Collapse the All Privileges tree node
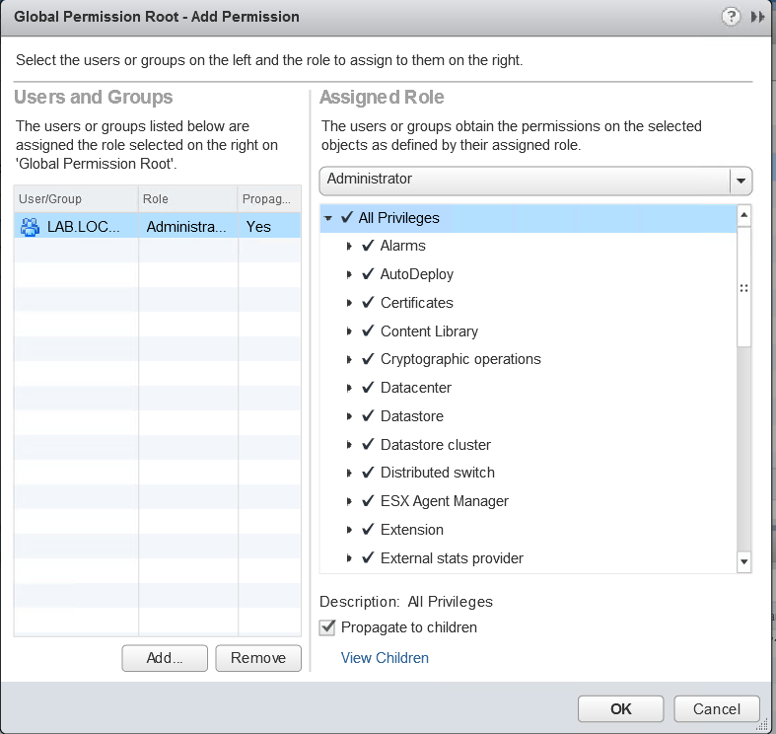The image size is (776, 734). point(328,218)
